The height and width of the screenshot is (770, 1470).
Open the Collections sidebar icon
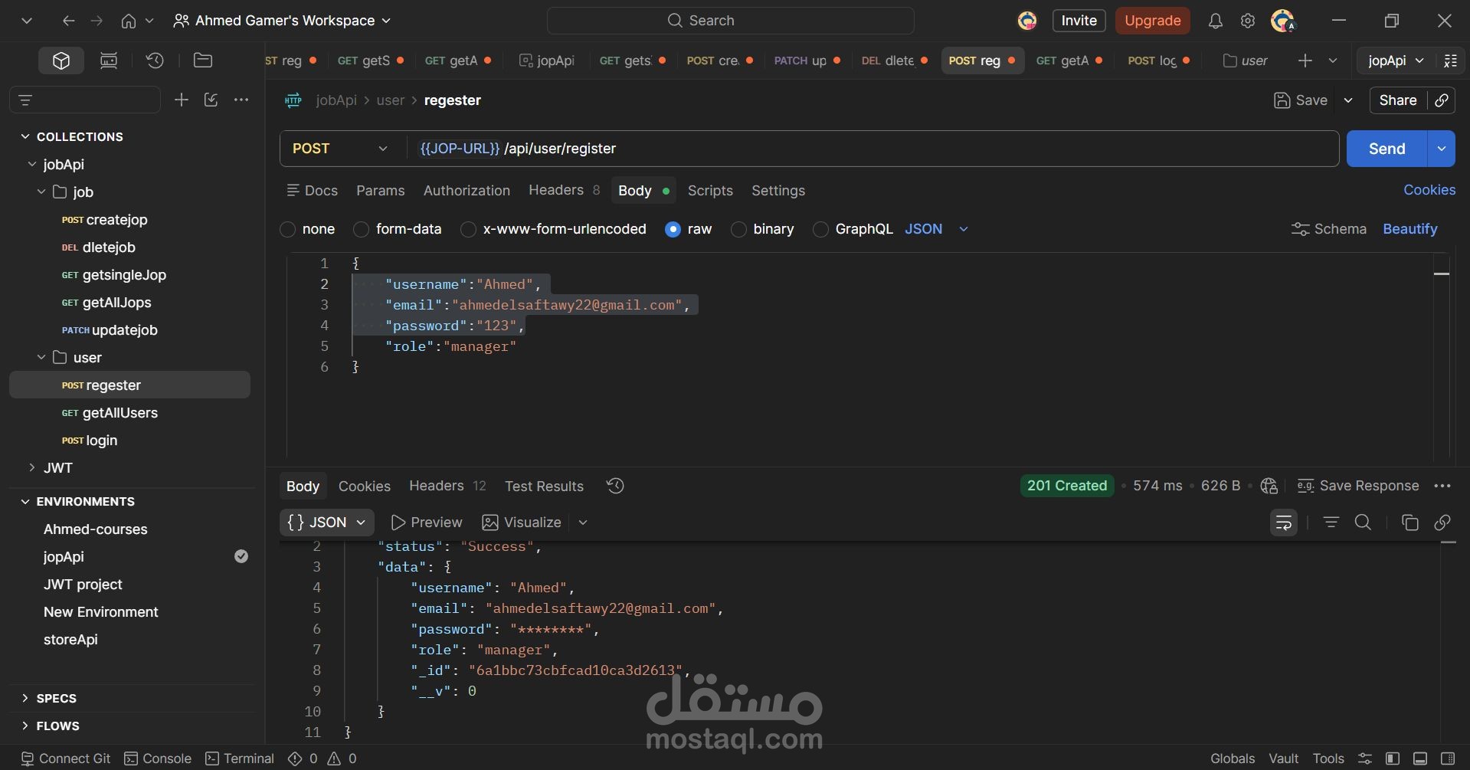(61, 61)
